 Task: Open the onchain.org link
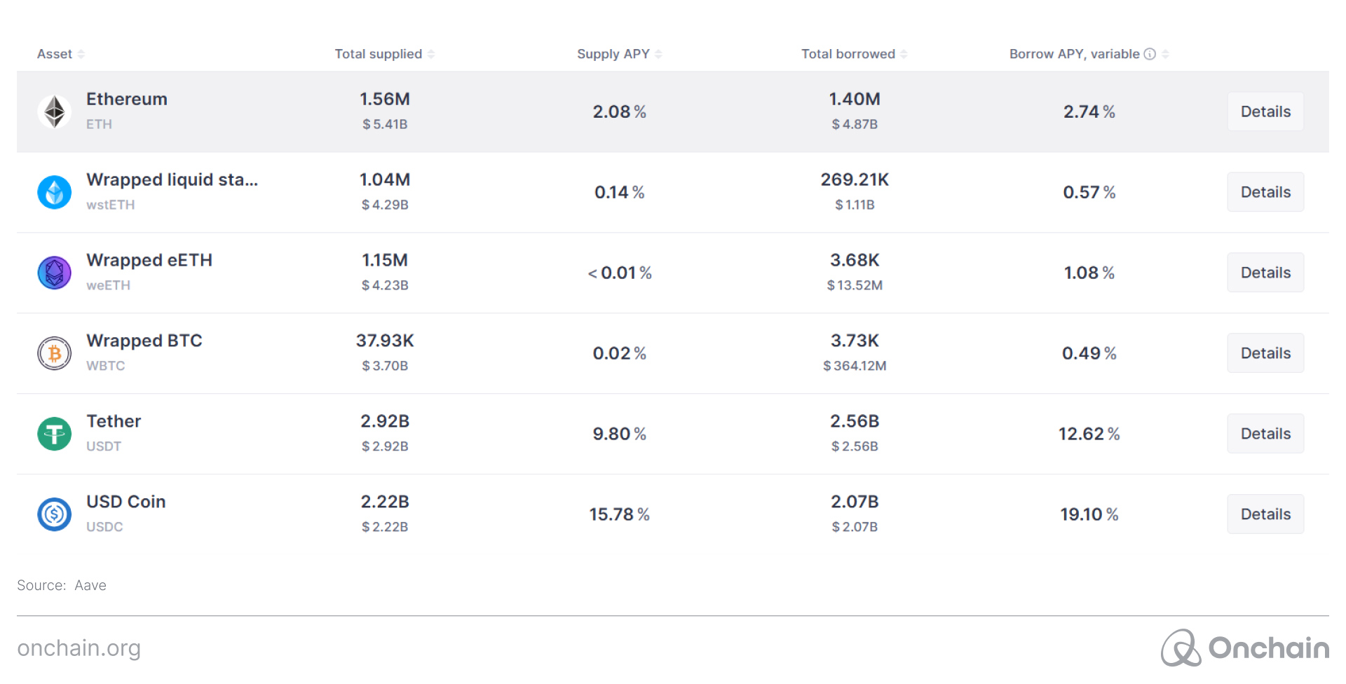click(79, 648)
